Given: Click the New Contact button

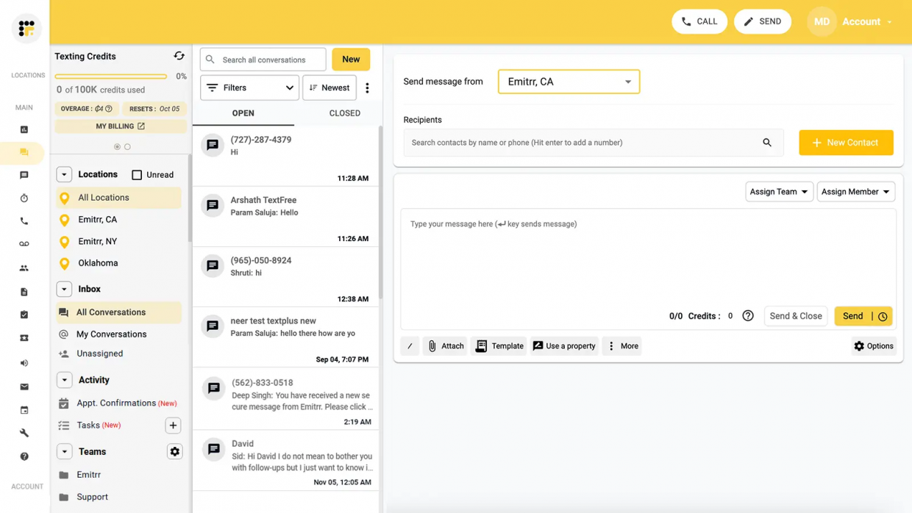Looking at the screenshot, I should pos(846,143).
